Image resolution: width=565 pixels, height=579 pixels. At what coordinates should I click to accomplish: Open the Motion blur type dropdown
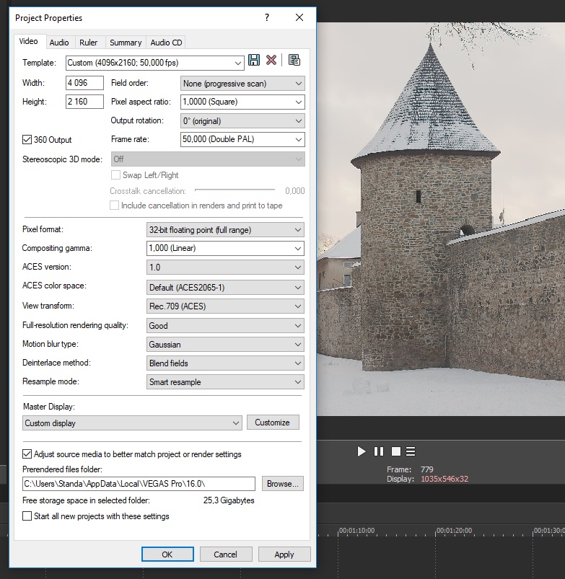point(225,345)
